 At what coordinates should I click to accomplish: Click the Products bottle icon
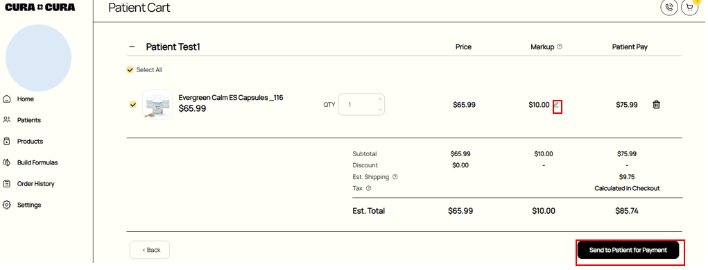pos(7,141)
